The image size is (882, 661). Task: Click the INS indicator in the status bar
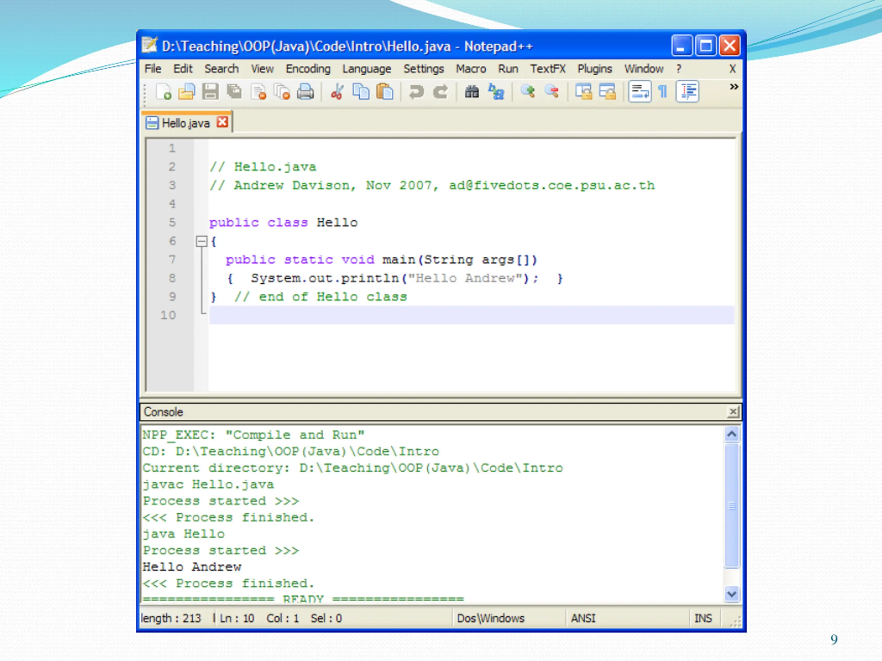click(x=703, y=618)
